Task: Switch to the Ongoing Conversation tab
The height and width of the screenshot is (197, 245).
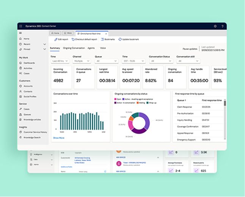Action: coord(74,48)
